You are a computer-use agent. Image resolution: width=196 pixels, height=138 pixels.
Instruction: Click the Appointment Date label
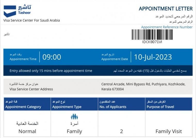[115, 59]
